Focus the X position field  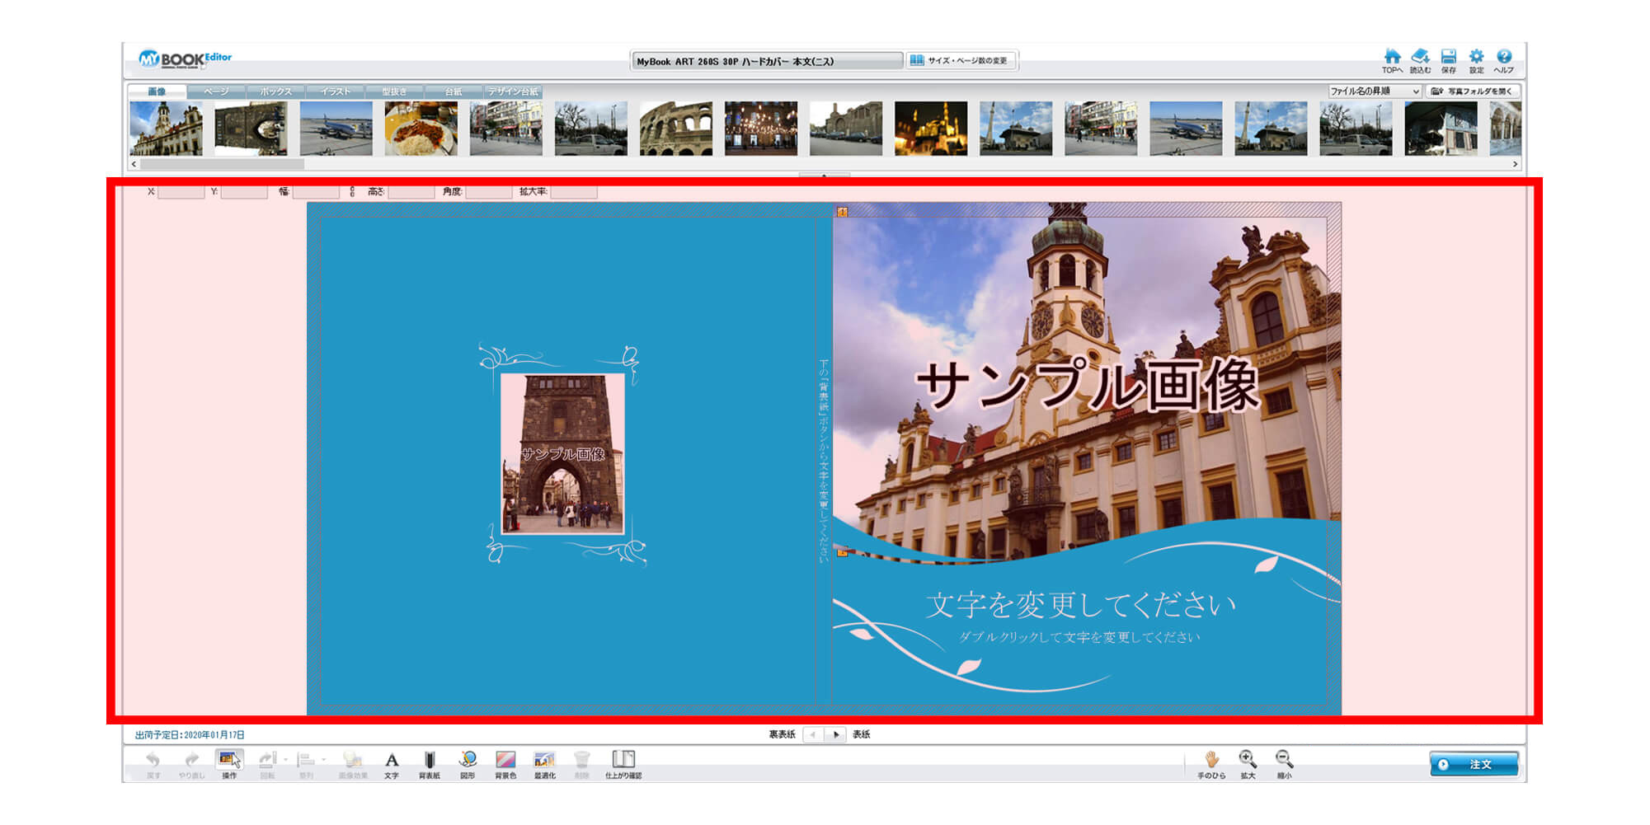[181, 192]
